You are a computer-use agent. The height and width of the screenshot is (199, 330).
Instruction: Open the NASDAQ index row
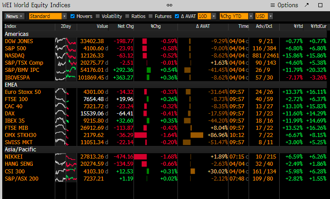point(14,56)
